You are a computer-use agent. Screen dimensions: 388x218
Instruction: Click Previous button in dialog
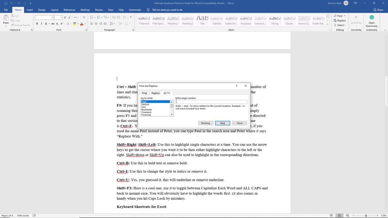tap(205, 123)
